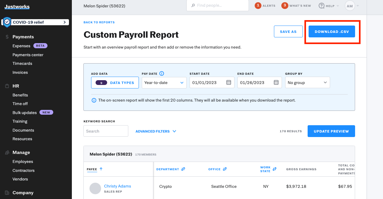Expand the account menu arrow beside AM
Screen dimensions: 383x199
pos(358,6)
